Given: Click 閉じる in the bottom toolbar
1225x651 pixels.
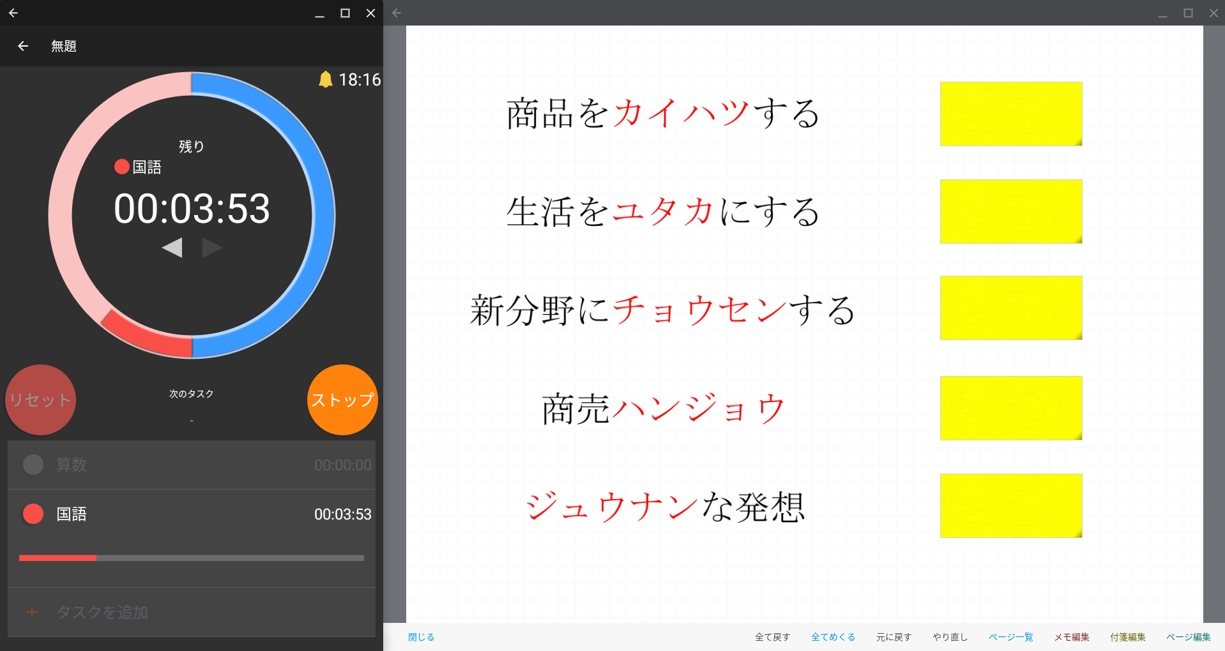Looking at the screenshot, I should point(421,637).
